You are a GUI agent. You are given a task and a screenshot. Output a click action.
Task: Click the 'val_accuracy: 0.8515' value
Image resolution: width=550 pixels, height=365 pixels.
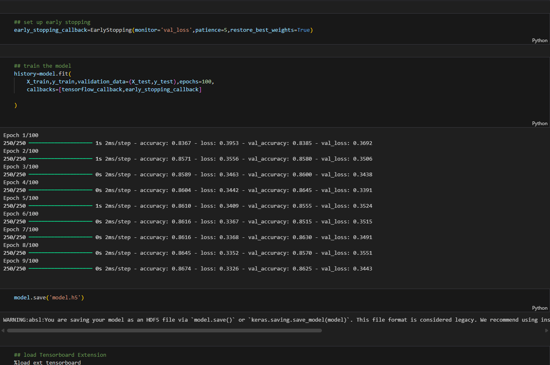[280, 222]
